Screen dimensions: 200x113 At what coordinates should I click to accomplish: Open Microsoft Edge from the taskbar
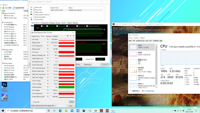click(60, 111)
